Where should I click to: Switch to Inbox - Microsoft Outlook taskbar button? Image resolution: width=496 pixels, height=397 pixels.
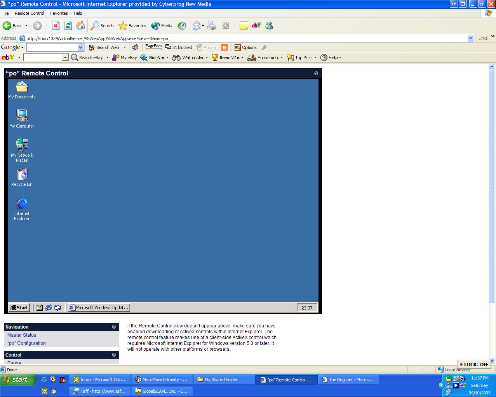click(x=100, y=380)
